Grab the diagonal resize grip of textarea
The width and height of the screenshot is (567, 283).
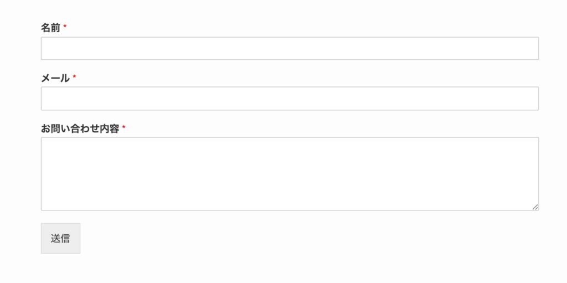(535, 207)
